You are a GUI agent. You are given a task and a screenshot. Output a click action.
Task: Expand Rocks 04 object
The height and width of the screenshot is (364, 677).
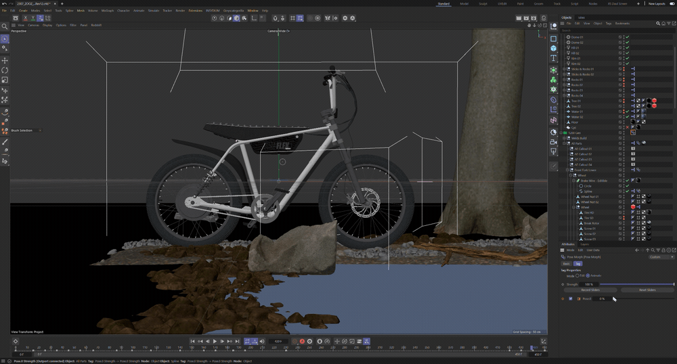click(x=564, y=96)
